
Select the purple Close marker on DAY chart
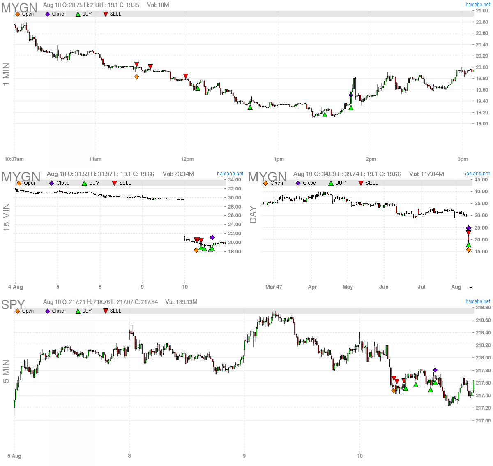click(469, 228)
